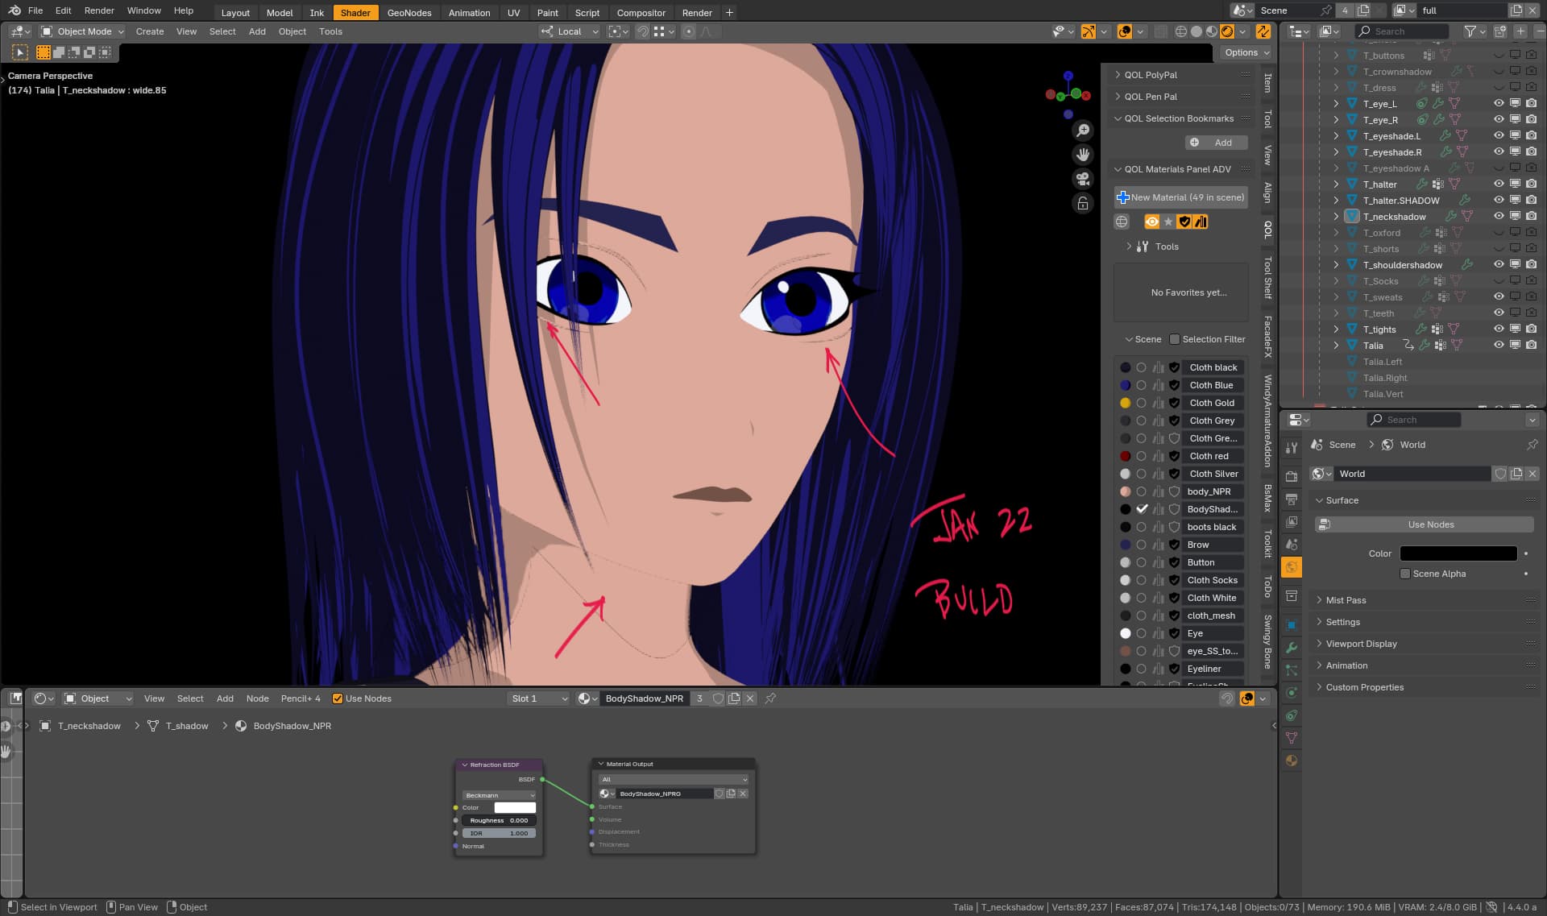The width and height of the screenshot is (1547, 916).
Task: Toggle the lock camera to view icon
Action: click(1083, 202)
